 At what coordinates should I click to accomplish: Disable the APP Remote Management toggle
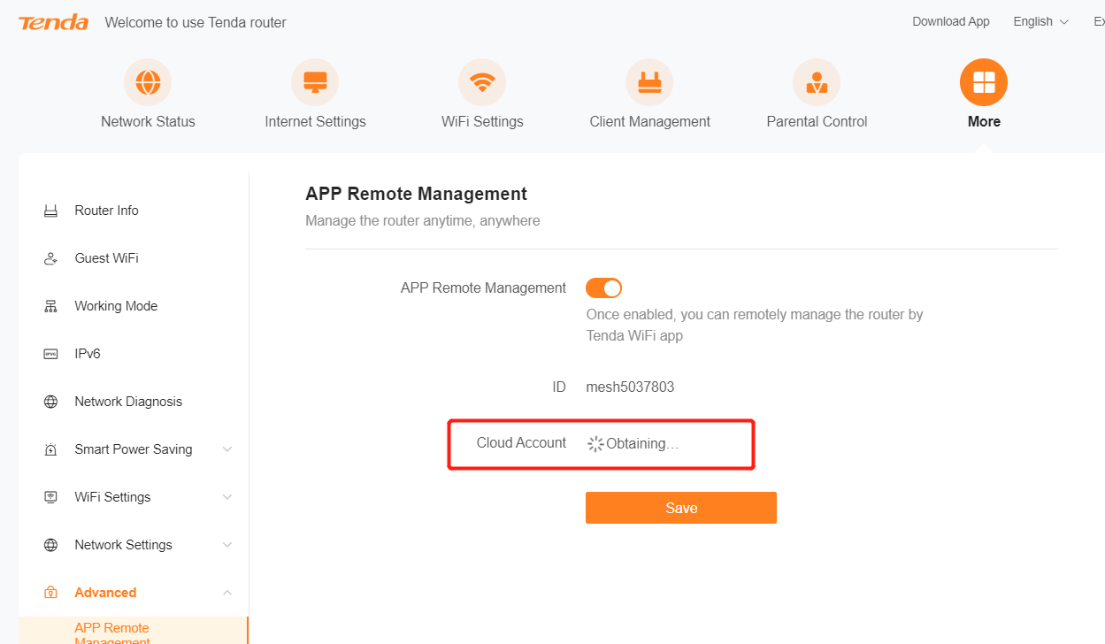[603, 288]
